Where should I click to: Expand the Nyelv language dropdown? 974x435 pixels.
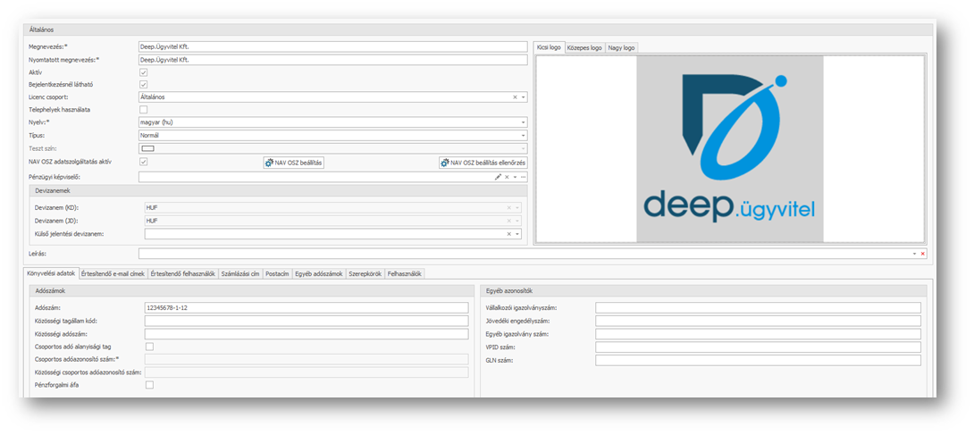(x=523, y=122)
